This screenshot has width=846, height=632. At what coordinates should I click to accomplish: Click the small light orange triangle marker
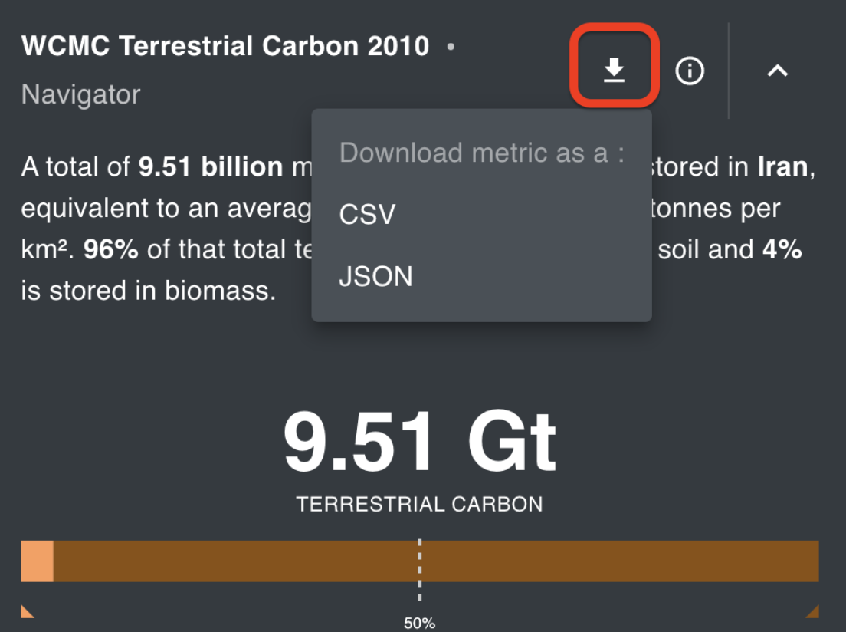pyautogui.click(x=26, y=611)
